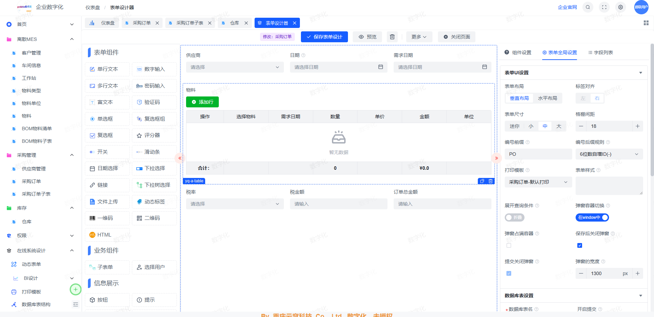
Task: Expand the 更多 dropdown menu
Action: pos(419,37)
